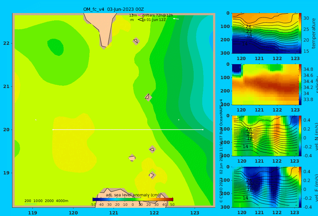318x216 pixels.
Task: Open the temperature section panel
Action: [x=265, y=33]
